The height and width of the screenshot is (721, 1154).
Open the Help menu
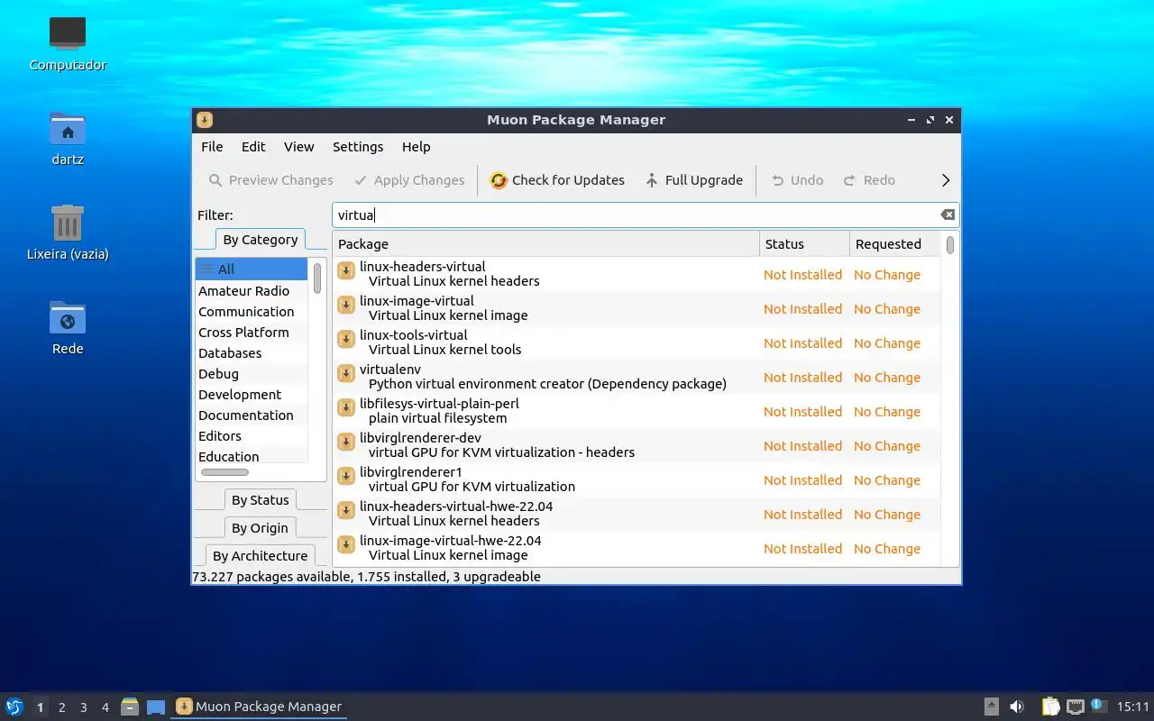click(416, 147)
